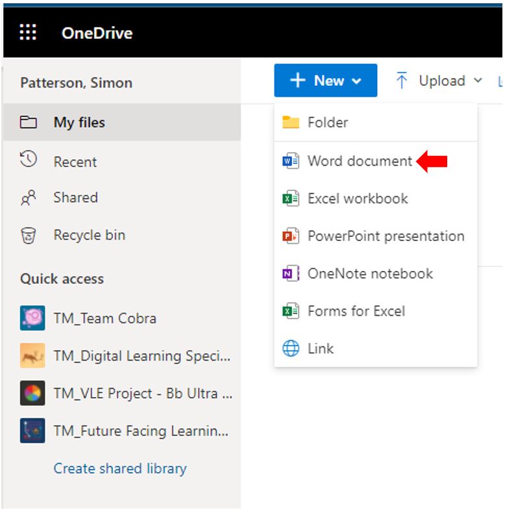The height and width of the screenshot is (512, 505).
Task: Open the app launcher waffle grid
Action: coord(28,32)
